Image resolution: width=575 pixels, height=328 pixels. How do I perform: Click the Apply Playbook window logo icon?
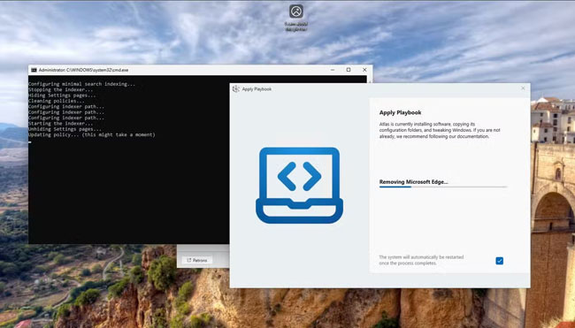pos(236,89)
